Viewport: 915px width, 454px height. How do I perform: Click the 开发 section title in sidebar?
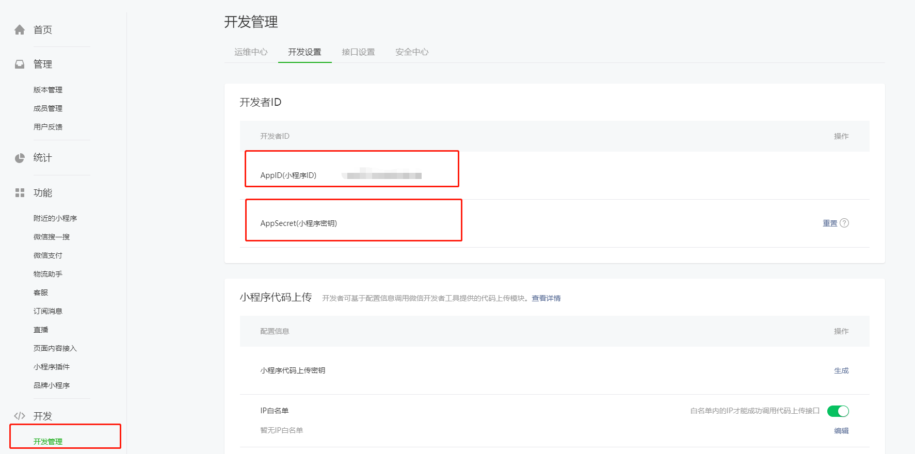(x=43, y=416)
